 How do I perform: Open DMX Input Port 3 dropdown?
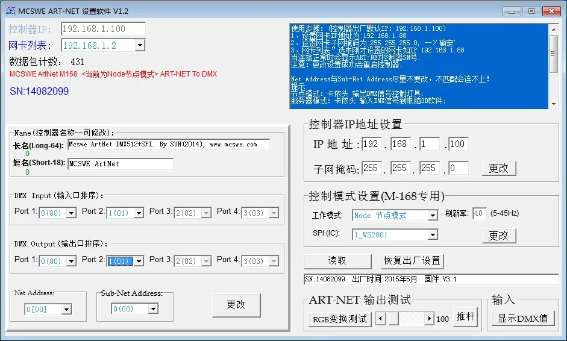click(x=206, y=213)
